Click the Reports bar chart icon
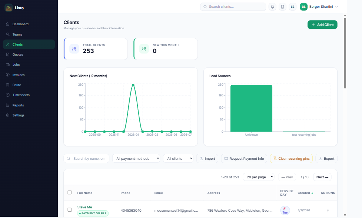 pyautogui.click(x=8, y=105)
